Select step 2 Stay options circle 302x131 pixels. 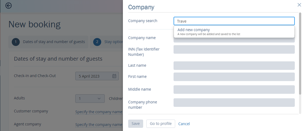pyautogui.click(x=97, y=42)
